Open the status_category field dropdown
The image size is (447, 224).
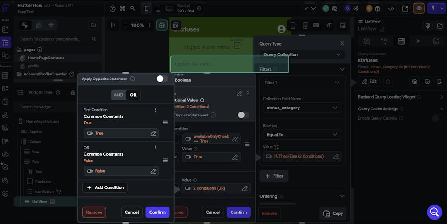tap(302, 108)
